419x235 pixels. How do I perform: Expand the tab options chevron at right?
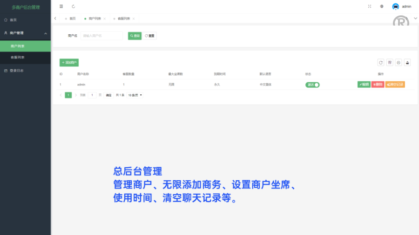(415, 18)
